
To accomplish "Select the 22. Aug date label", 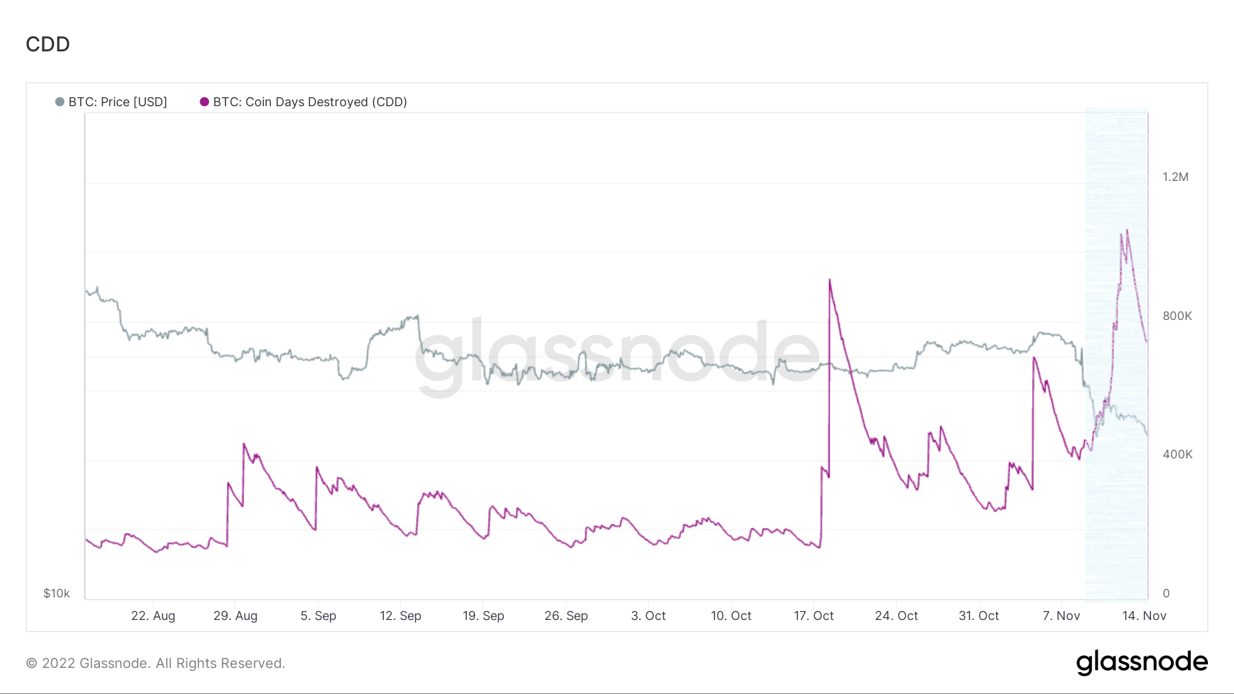I will tap(153, 616).
